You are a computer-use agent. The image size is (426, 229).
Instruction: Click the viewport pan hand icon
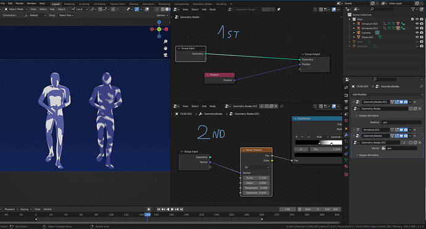click(x=165, y=48)
